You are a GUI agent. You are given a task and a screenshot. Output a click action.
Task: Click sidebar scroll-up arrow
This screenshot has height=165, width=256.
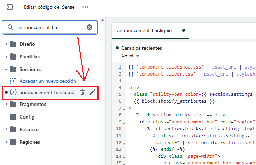click(x=102, y=20)
